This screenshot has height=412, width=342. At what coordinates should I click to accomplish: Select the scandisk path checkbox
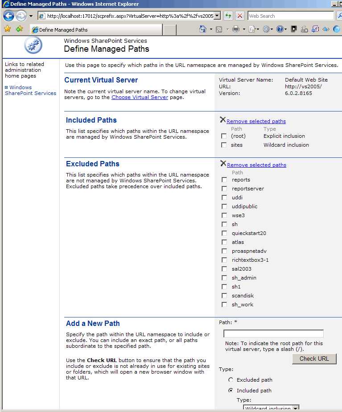click(x=224, y=296)
